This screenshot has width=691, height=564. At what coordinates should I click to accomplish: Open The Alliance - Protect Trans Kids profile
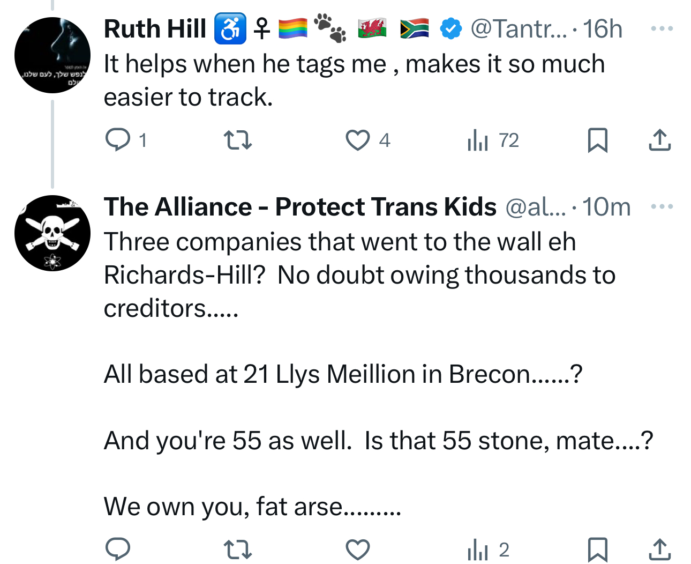pyautogui.click(x=300, y=207)
